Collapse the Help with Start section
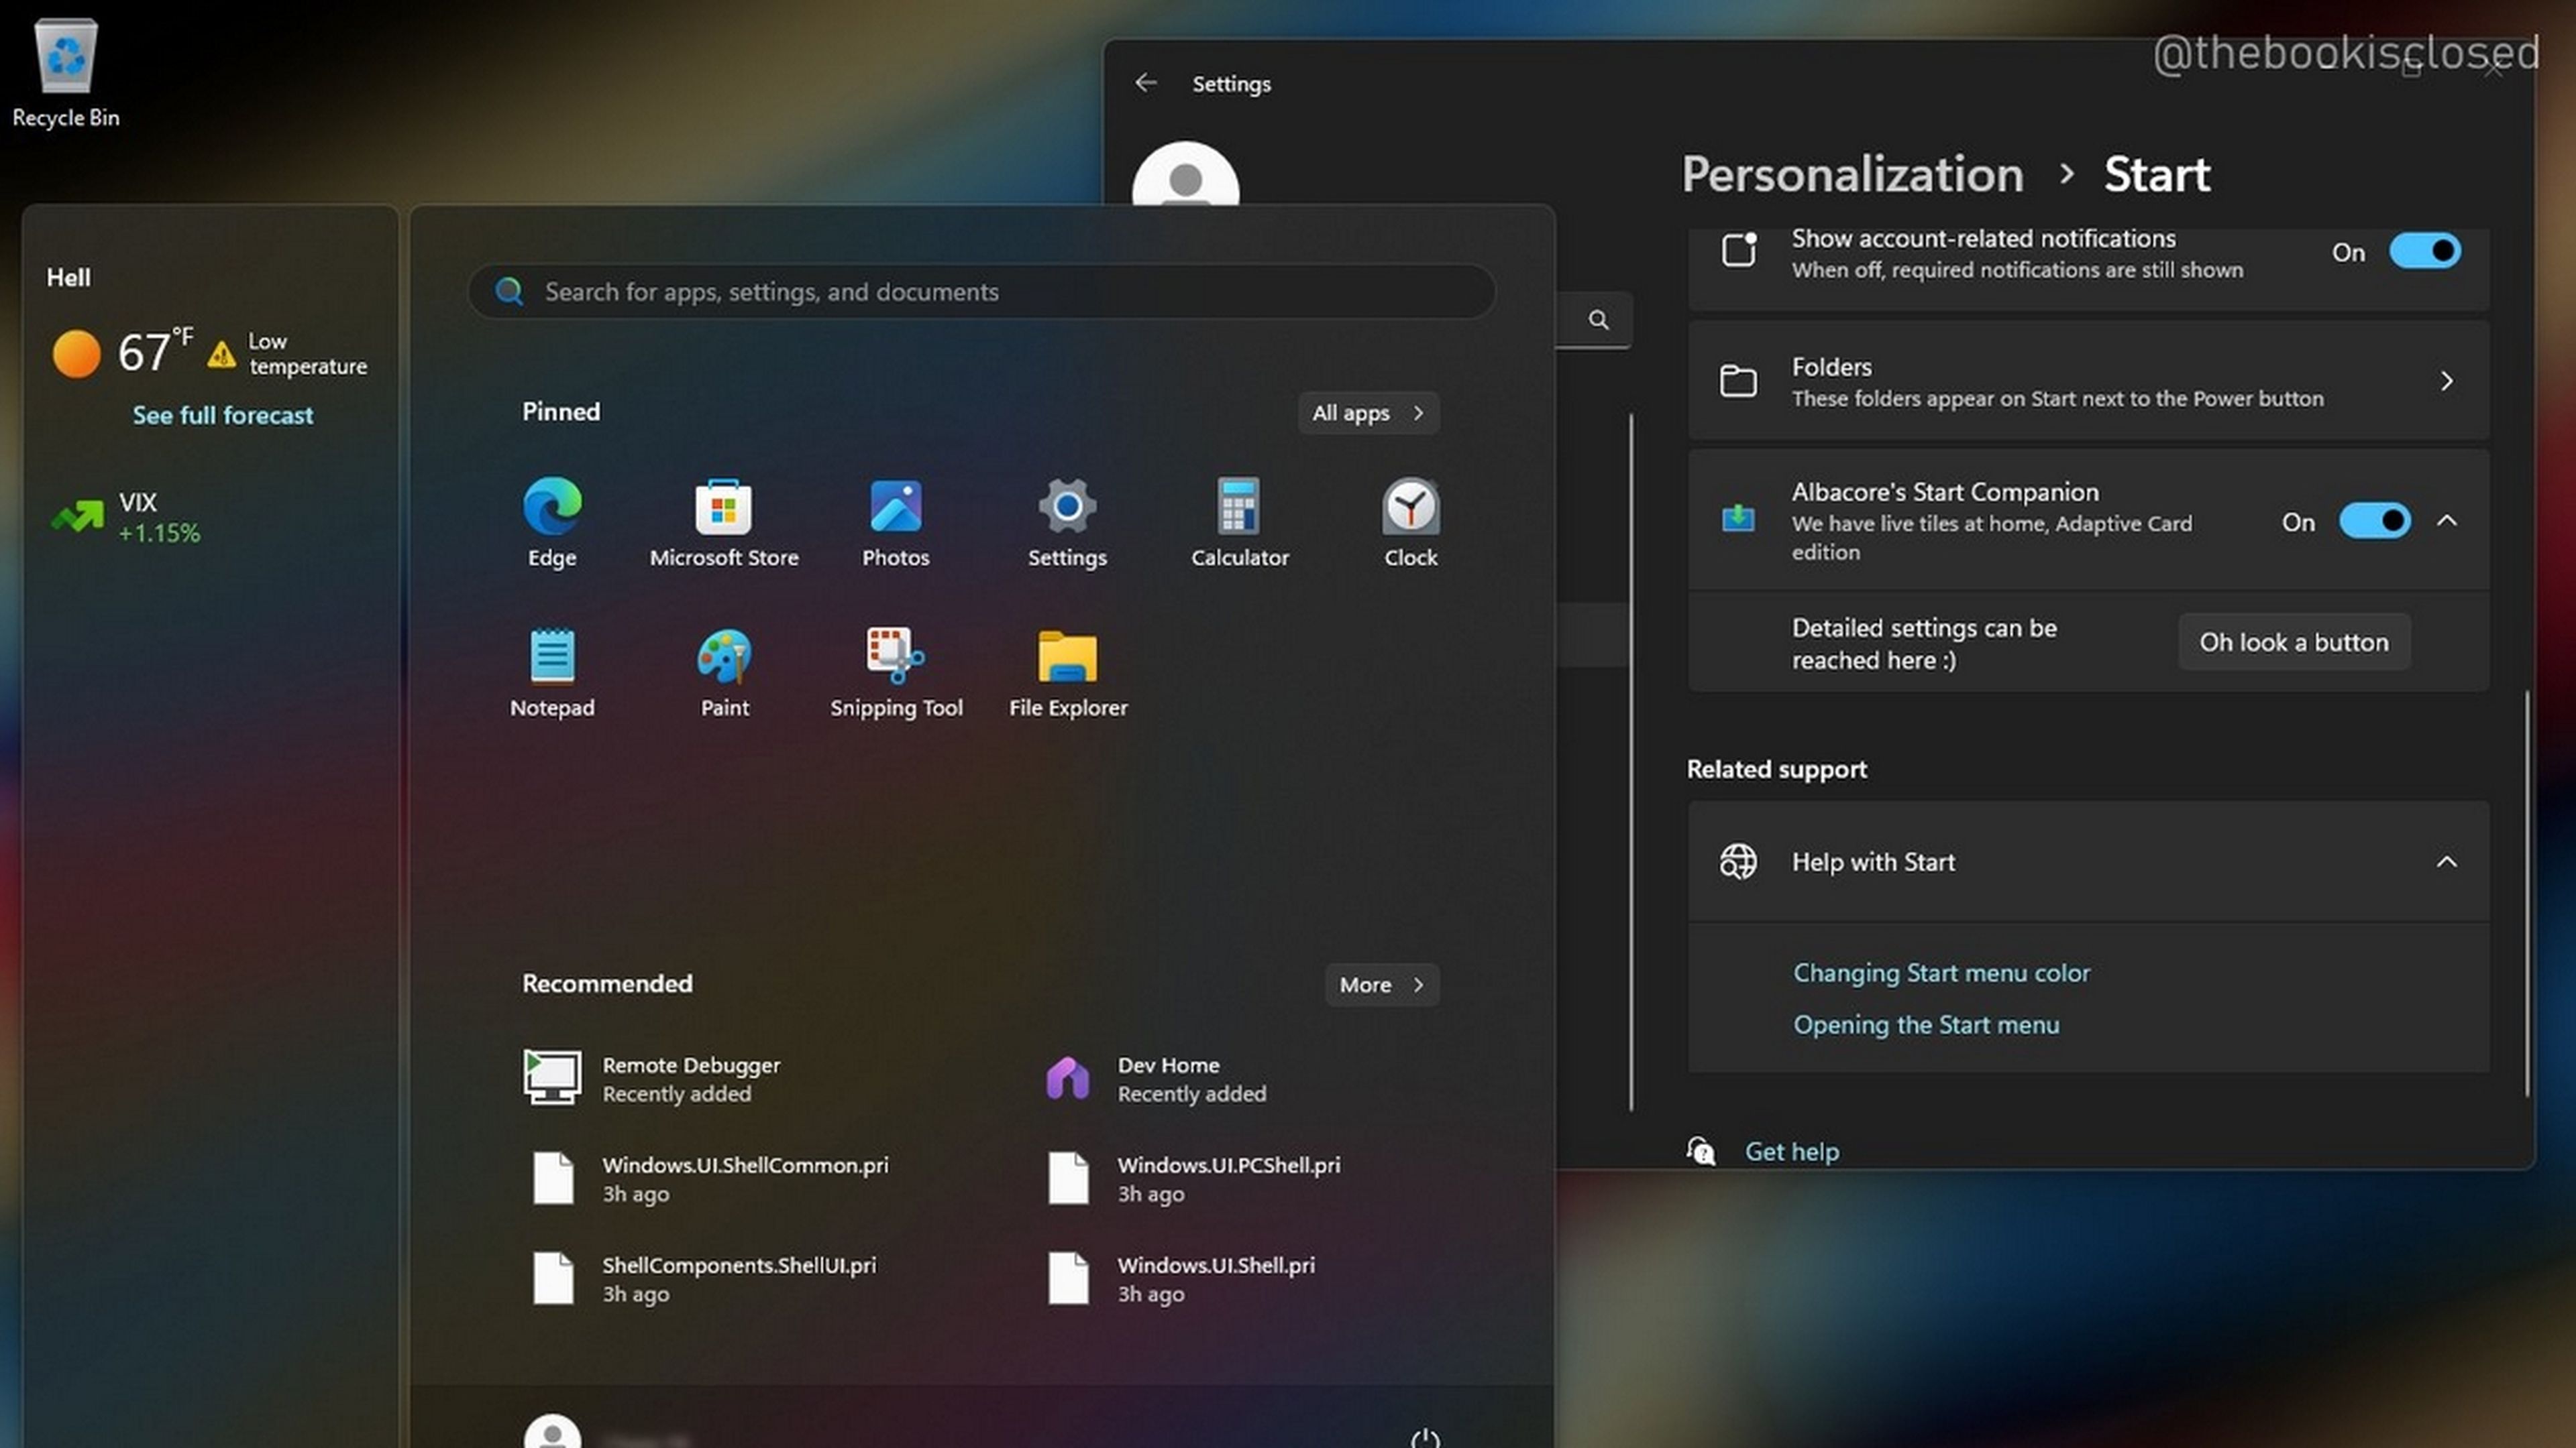 coord(2446,861)
